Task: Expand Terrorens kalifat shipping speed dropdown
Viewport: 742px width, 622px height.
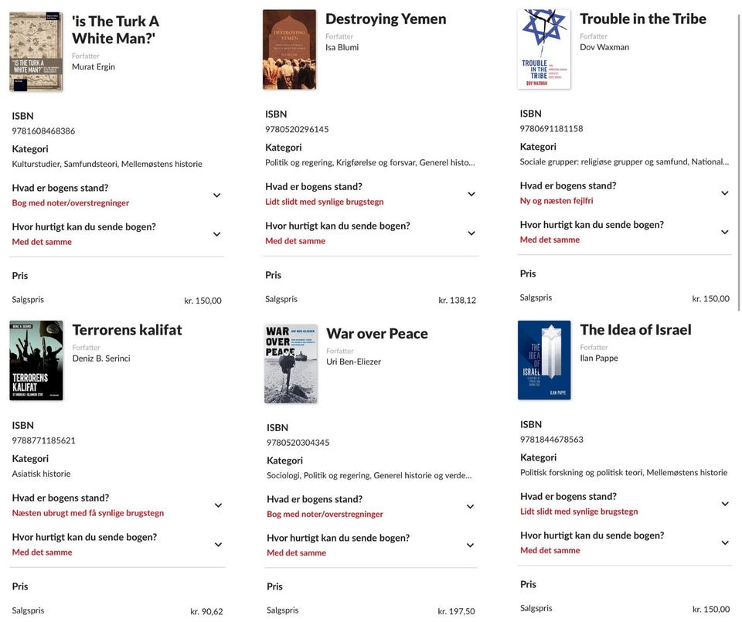Action: coord(217,545)
